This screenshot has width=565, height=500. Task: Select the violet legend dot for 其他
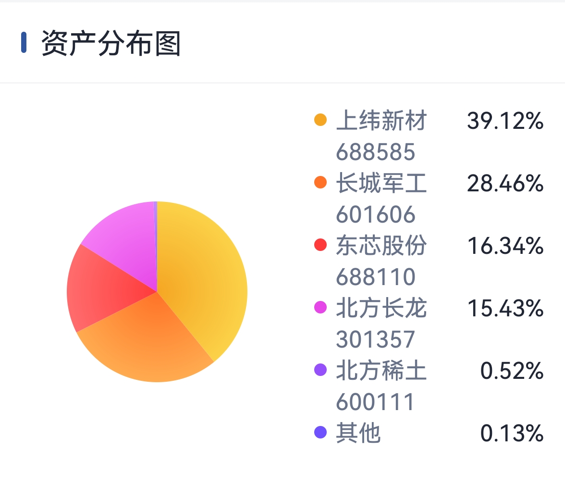pos(320,432)
